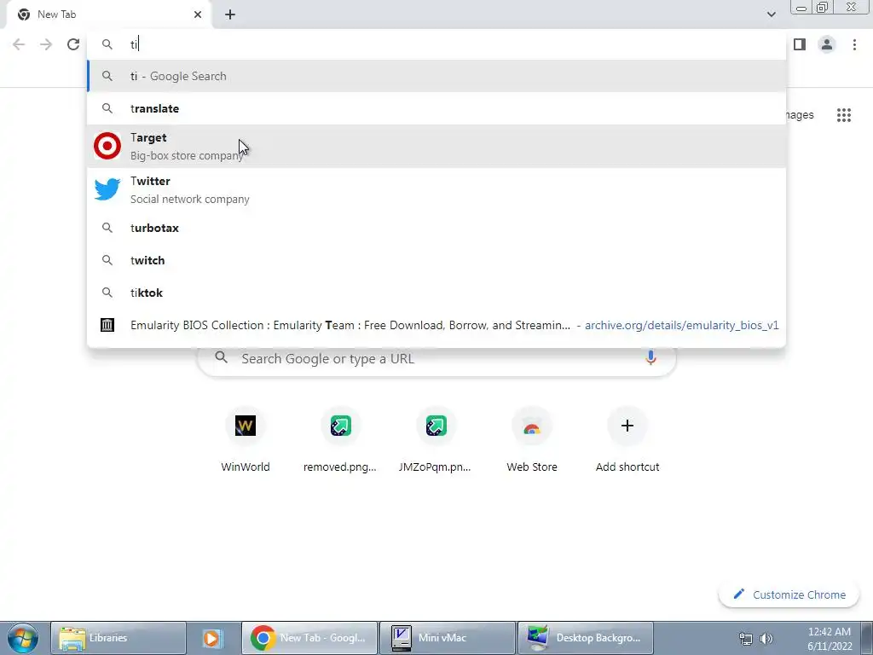The height and width of the screenshot is (655, 873).
Task: Open the profile avatar icon
Action: 827,44
